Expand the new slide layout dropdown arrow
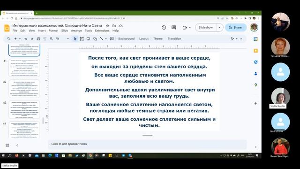Screen dimensions: 300x169 pos(20,38)
